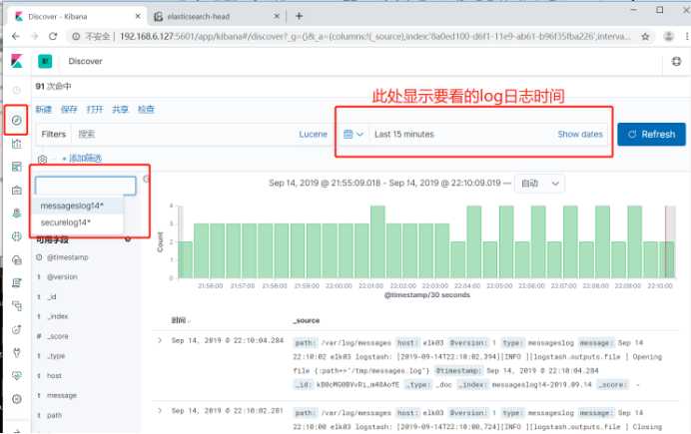
Task: Select the @timestamp field
Action: pyautogui.click(x=68, y=257)
